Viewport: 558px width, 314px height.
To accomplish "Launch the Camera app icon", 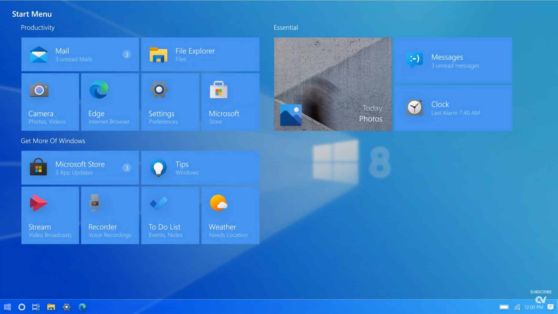I will tap(39, 90).
